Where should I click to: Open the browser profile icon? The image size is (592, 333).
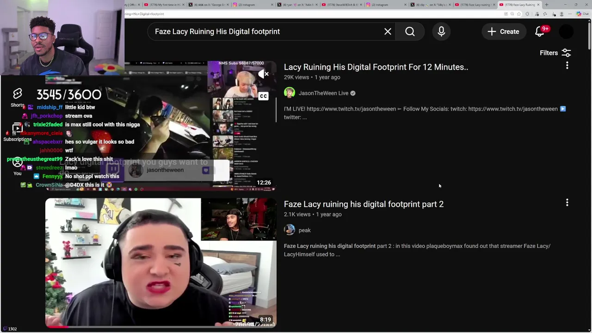click(x=561, y=14)
